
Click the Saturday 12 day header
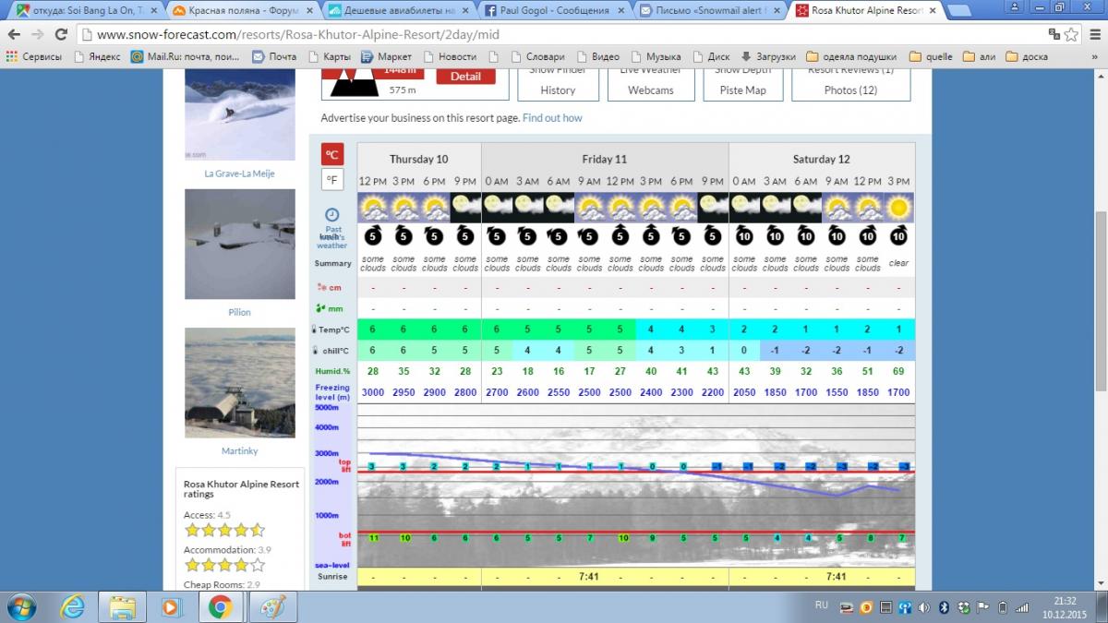tap(822, 159)
